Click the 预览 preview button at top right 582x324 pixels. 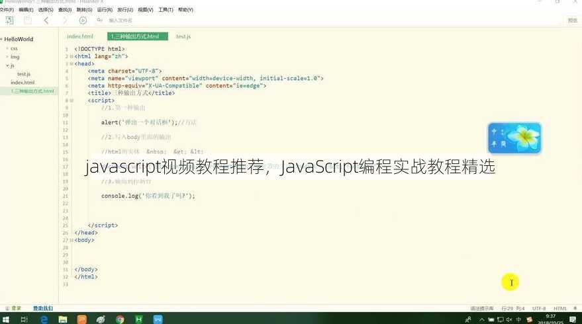pos(572,20)
